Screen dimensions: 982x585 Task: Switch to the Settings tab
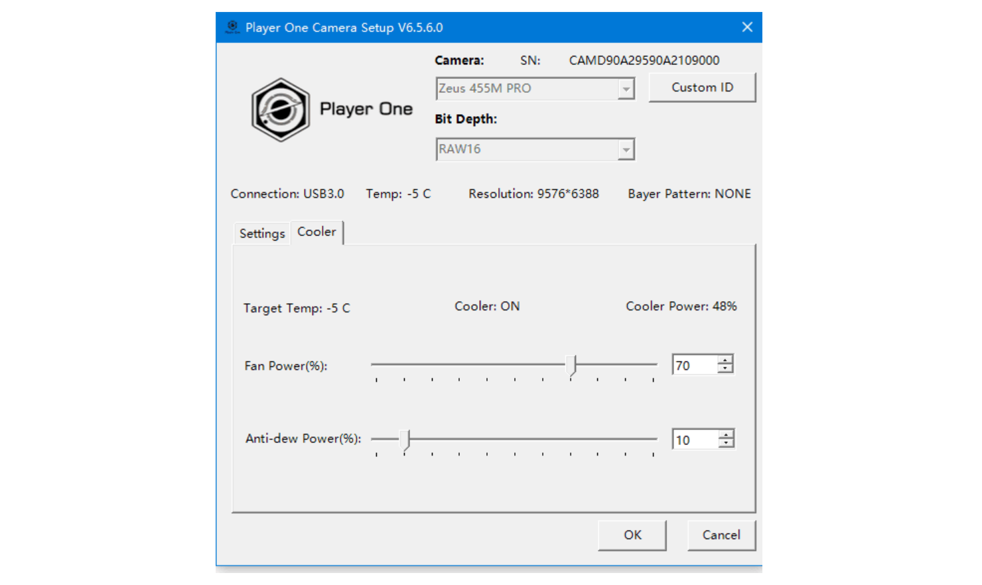(262, 233)
